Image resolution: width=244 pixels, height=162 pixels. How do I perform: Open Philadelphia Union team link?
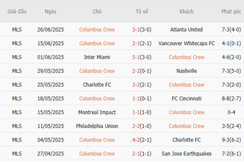pos(97,126)
